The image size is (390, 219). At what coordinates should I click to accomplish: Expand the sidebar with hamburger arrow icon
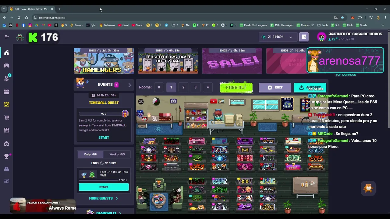(x=7, y=37)
